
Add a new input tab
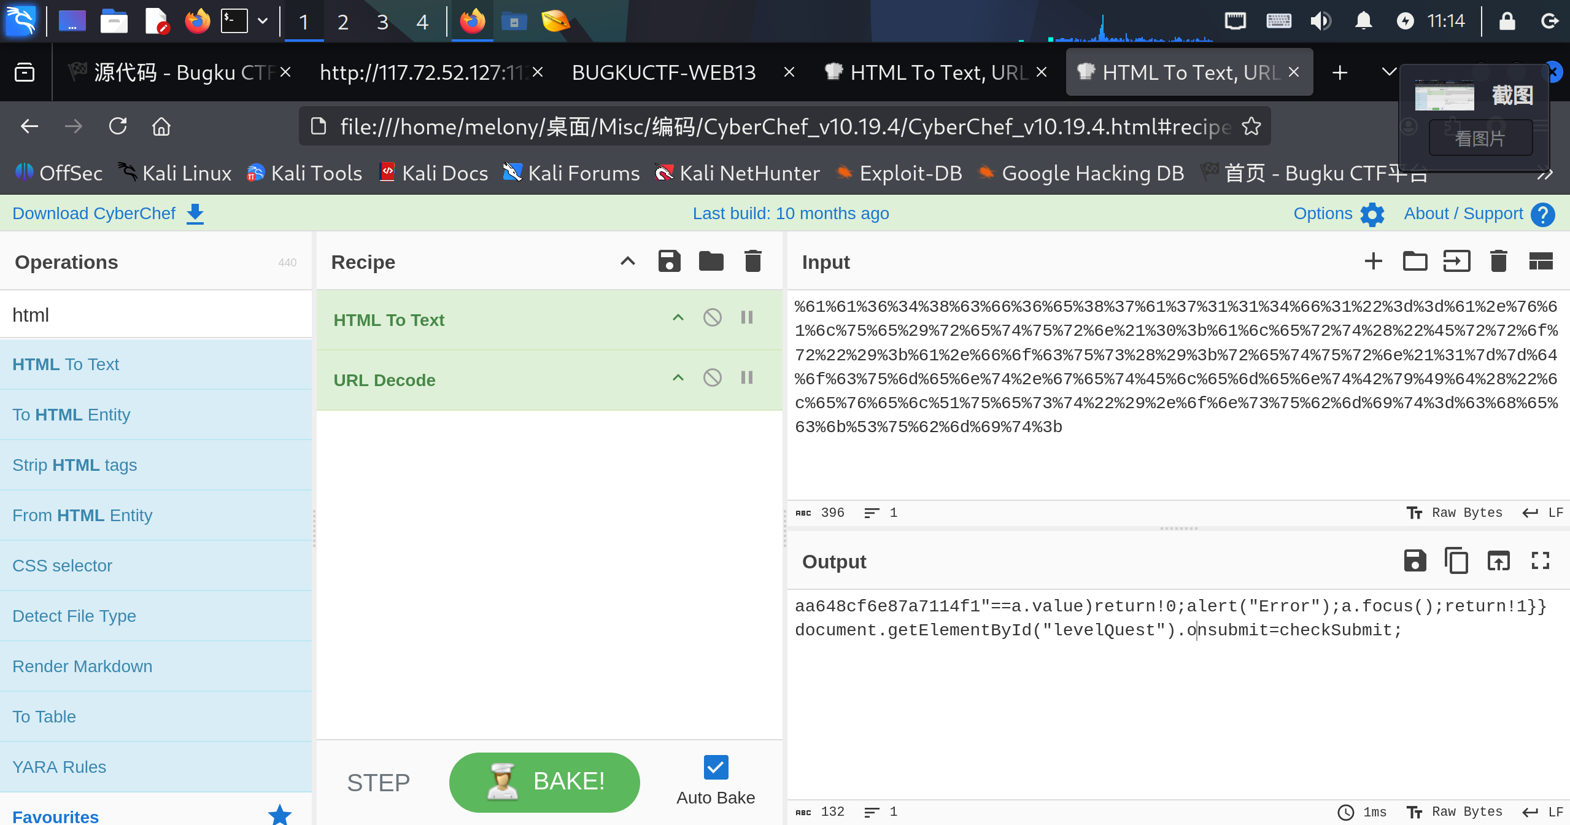coord(1373,261)
